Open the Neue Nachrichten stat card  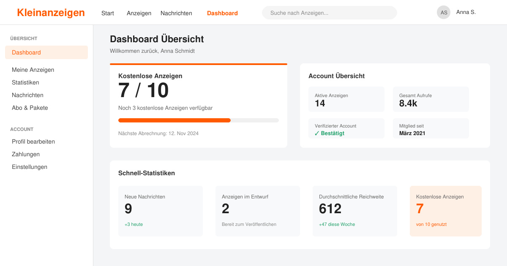[161, 211]
